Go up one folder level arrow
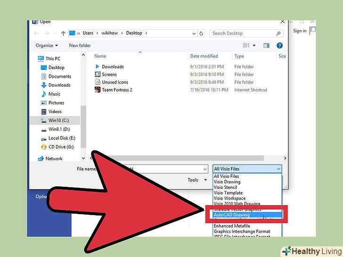The width and height of the screenshot is (343, 257). pos(63,33)
